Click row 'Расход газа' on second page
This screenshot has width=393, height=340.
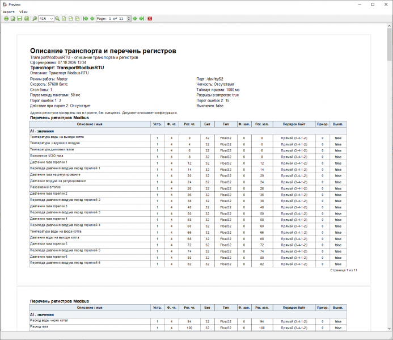188,328
